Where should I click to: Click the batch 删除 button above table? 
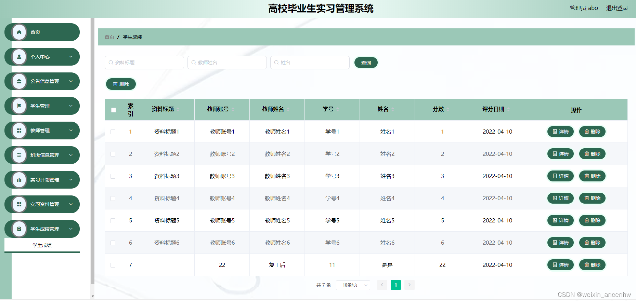coord(121,84)
